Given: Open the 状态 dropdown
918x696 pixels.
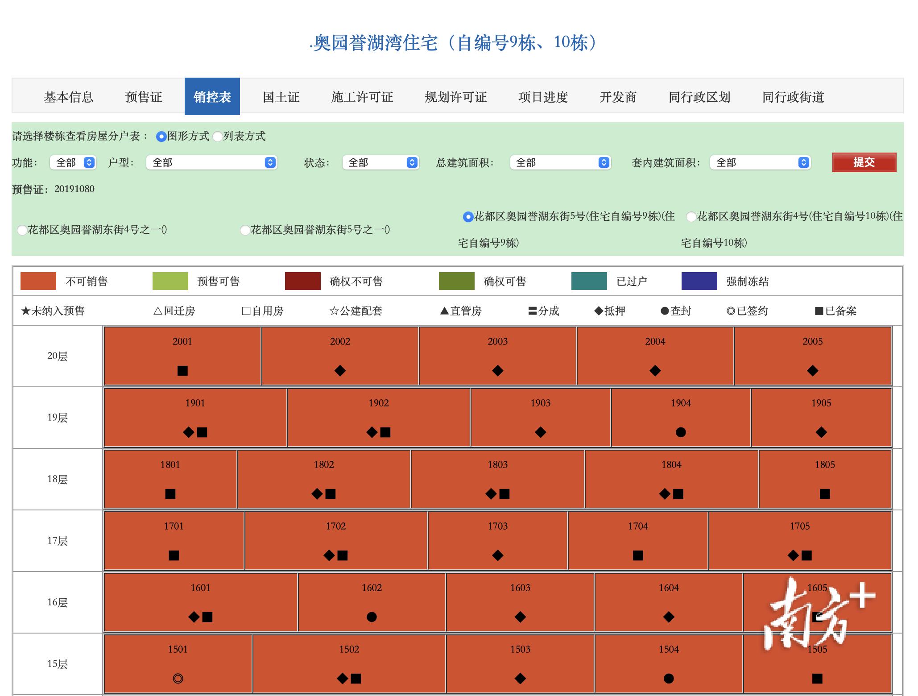Looking at the screenshot, I should [380, 162].
